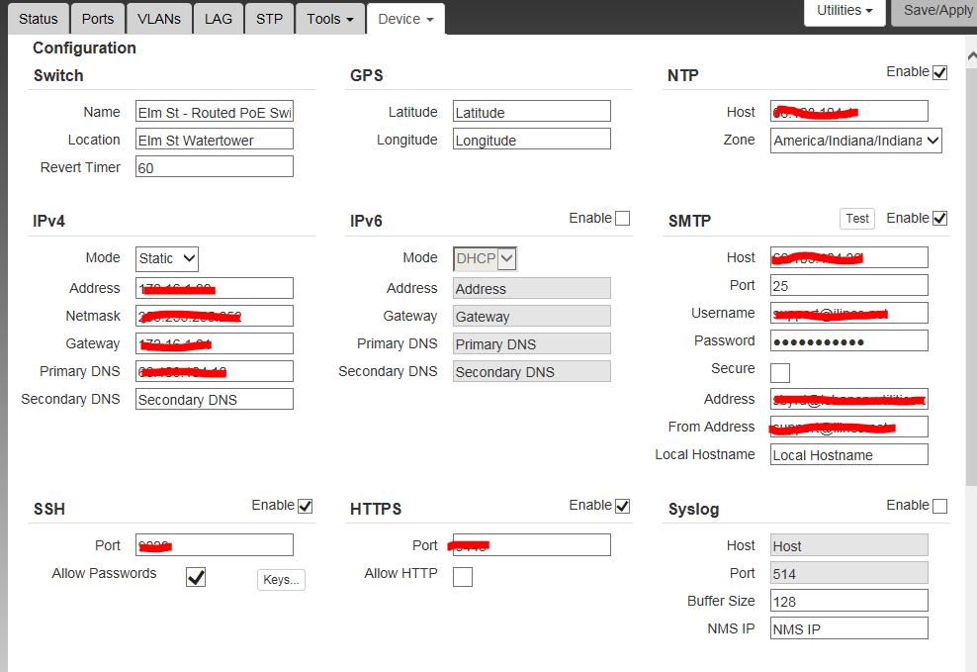Expand the Tools dropdown menu

pyautogui.click(x=329, y=19)
